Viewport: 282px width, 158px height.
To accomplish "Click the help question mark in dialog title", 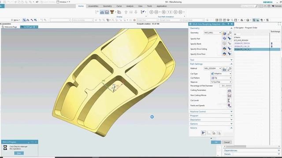I will pyautogui.click(x=228, y=24).
